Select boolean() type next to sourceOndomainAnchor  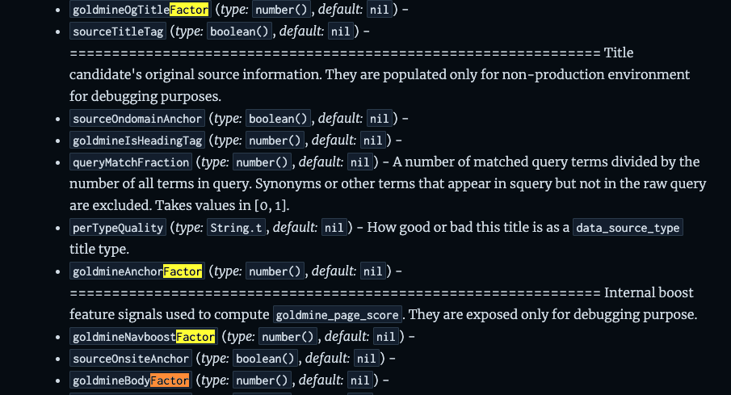(277, 119)
